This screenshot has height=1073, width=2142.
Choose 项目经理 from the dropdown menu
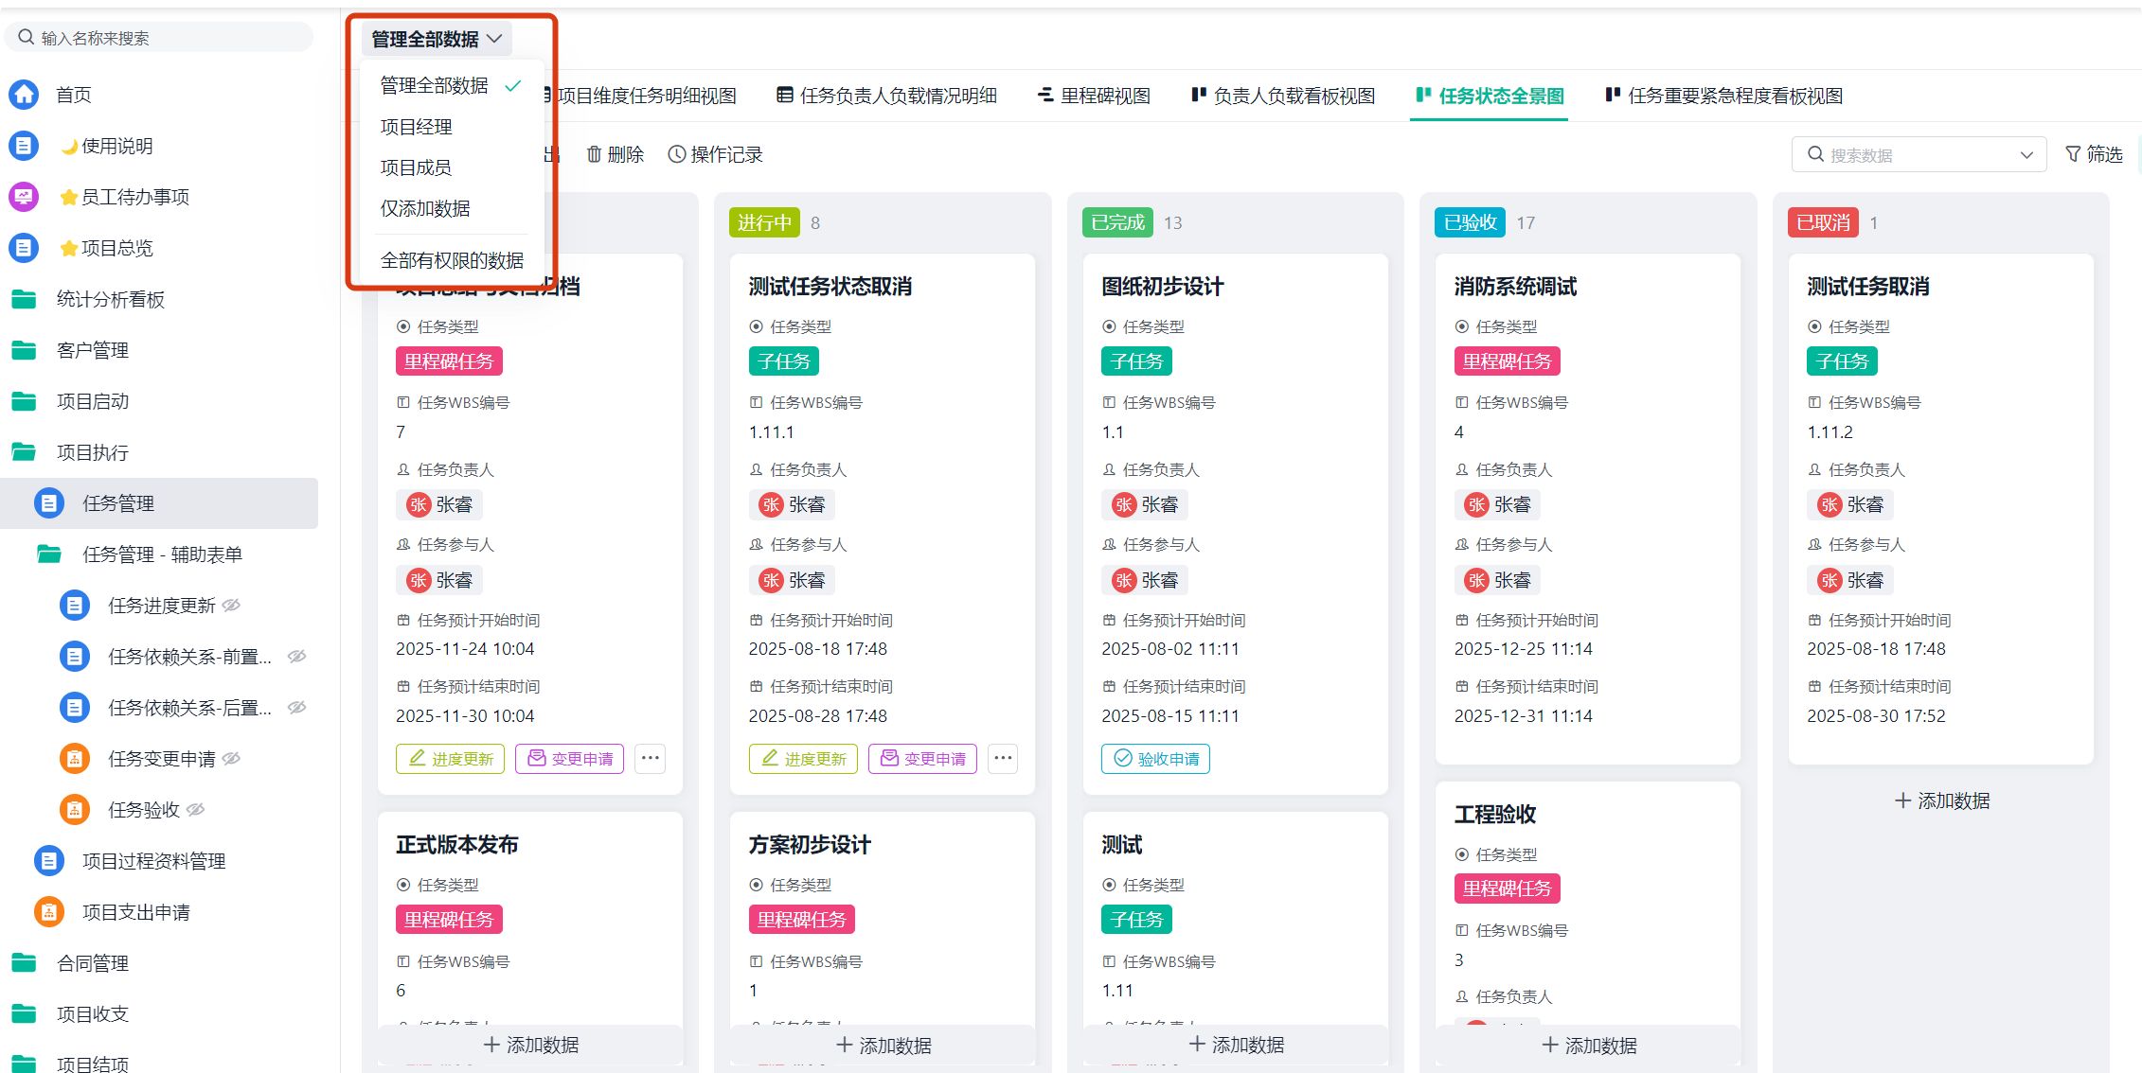pyautogui.click(x=417, y=127)
